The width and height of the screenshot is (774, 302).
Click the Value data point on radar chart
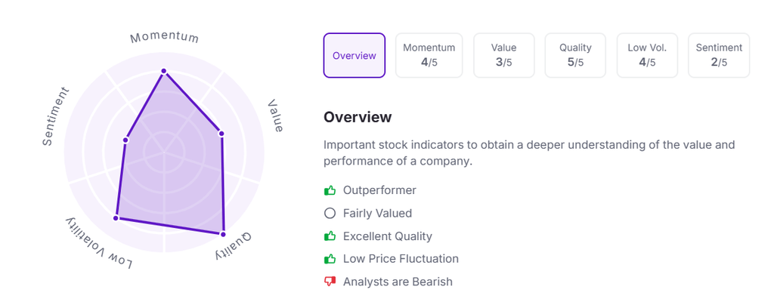pyautogui.click(x=221, y=134)
